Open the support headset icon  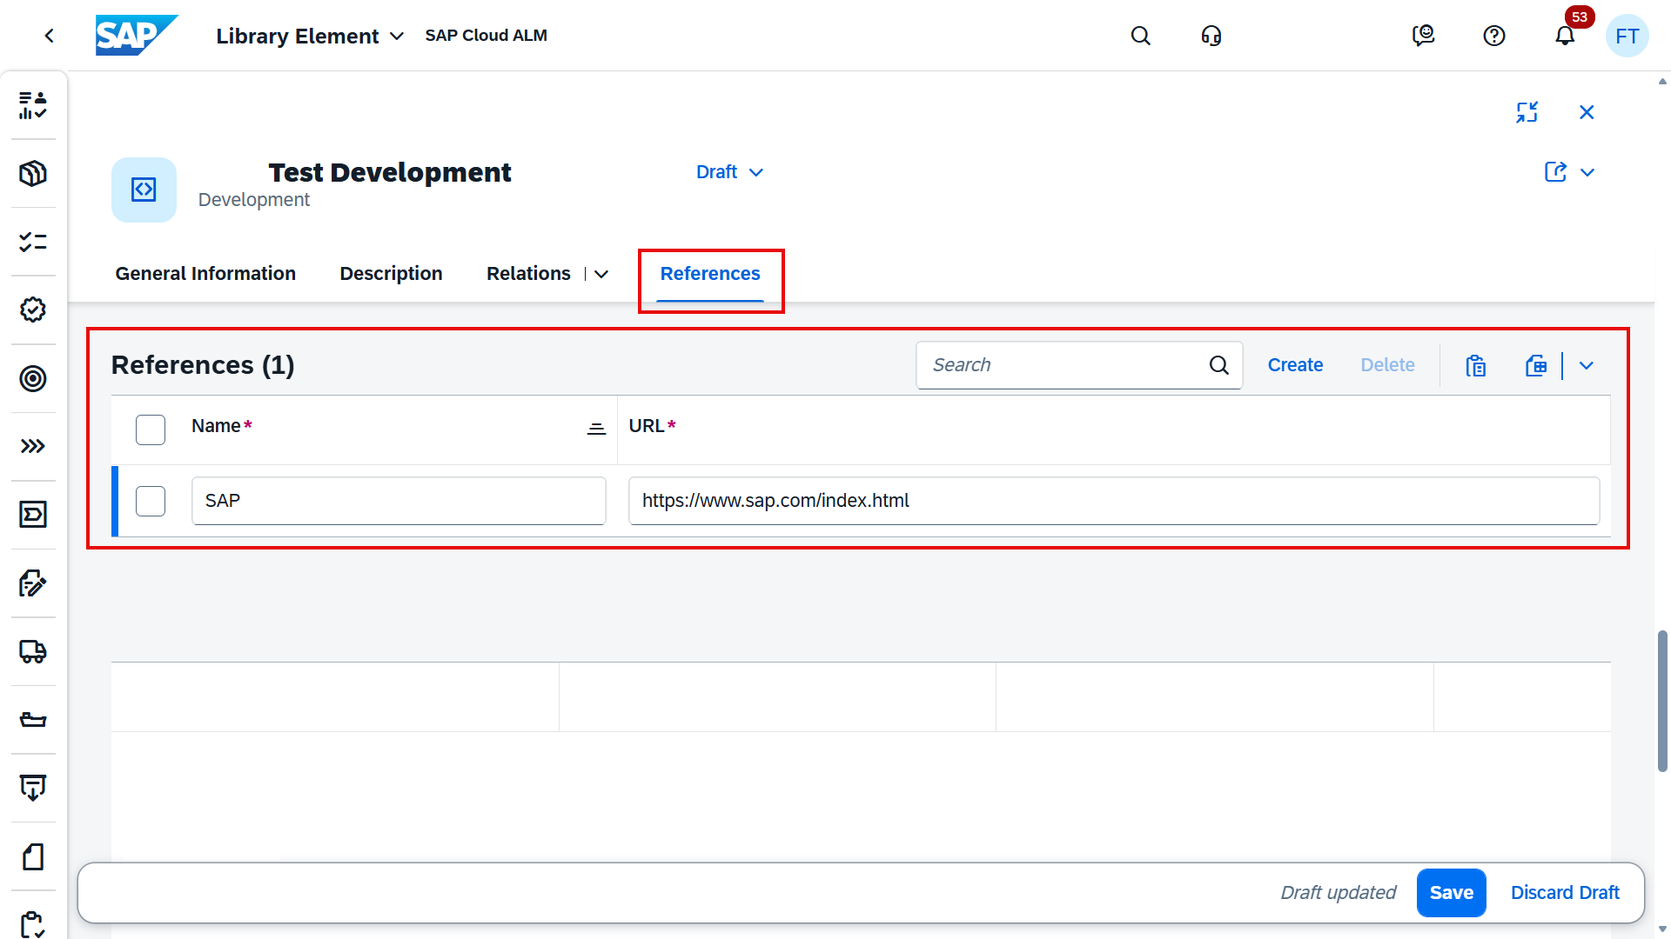(1211, 36)
